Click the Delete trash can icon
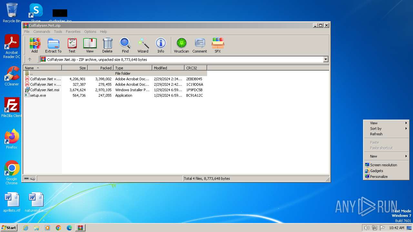The width and height of the screenshot is (413, 232). click(x=107, y=45)
